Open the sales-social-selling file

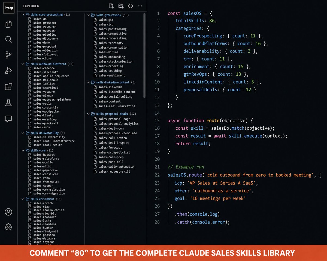point(115,97)
